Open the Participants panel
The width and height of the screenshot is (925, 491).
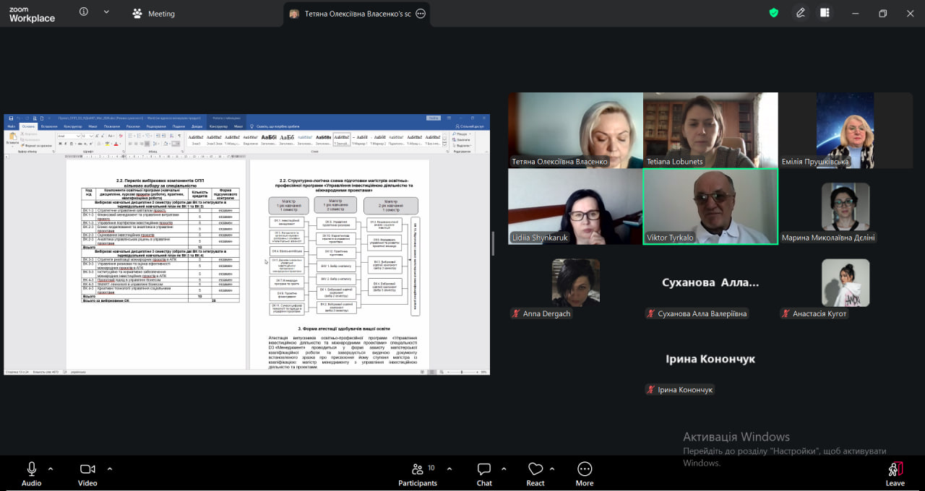418,473
